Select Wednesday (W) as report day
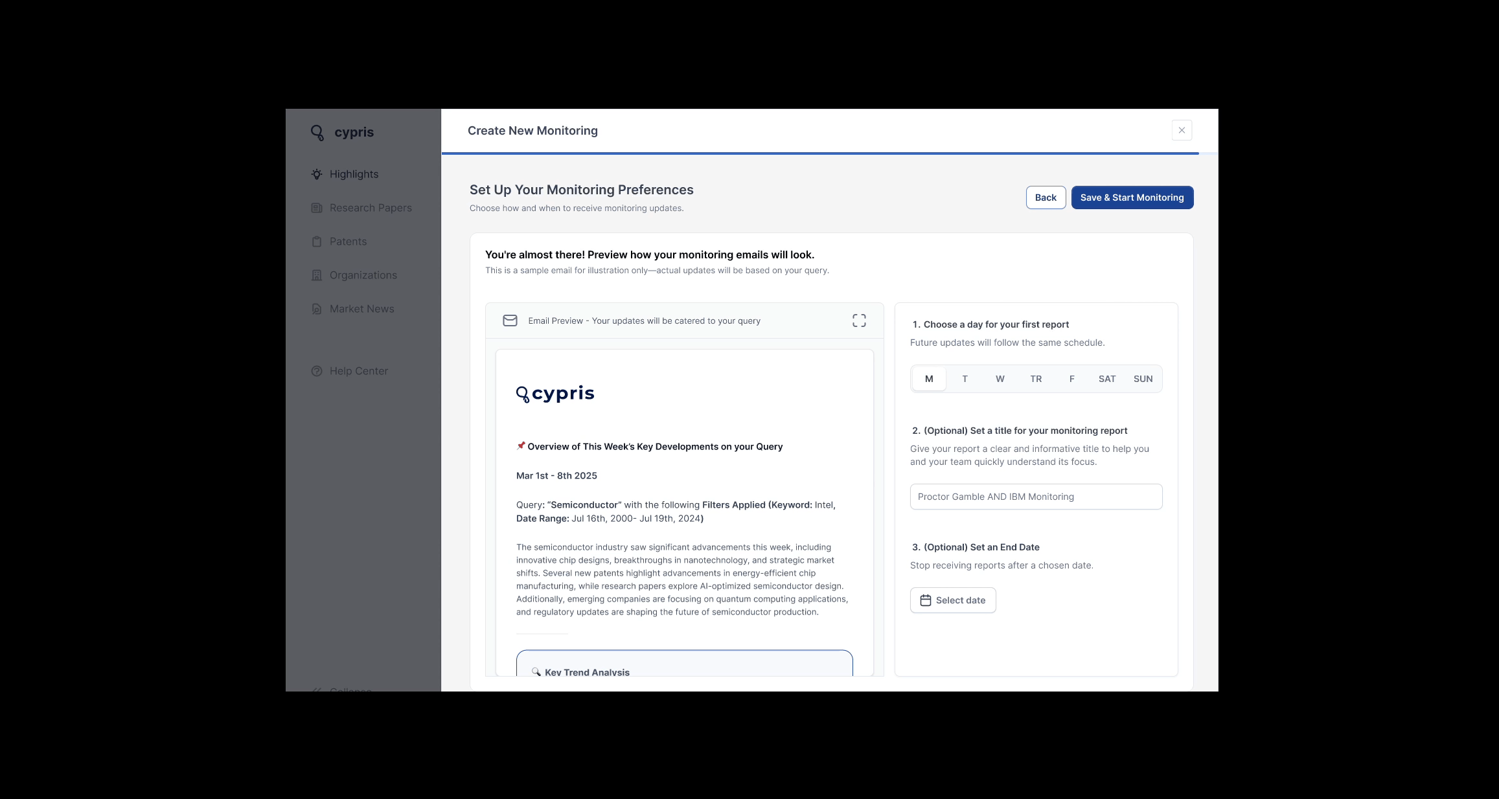 click(1000, 379)
